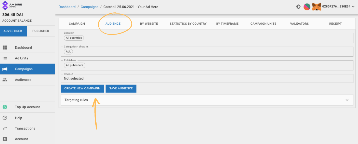The image size is (358, 144).
Task: Go to Dashboard breadcrumb link
Action: click(x=67, y=7)
